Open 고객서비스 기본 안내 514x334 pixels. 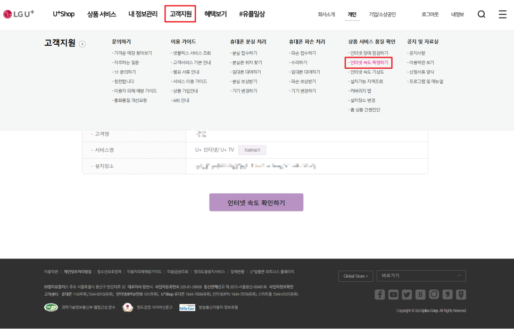(191, 63)
